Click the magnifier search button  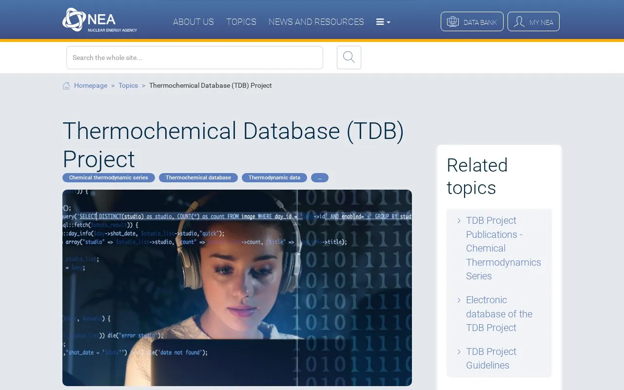point(349,58)
